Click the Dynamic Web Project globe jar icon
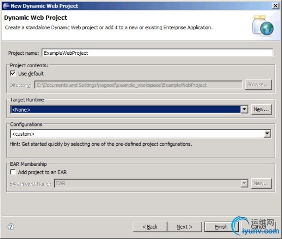 [263, 25]
